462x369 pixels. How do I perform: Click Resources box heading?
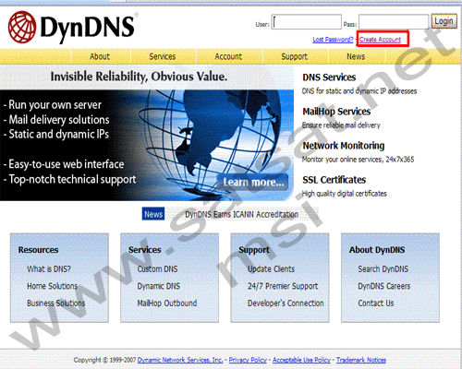tap(38, 250)
